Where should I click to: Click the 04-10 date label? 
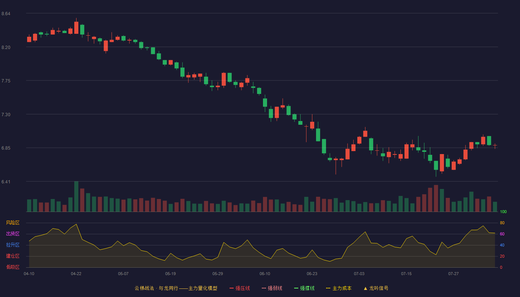(x=29, y=274)
